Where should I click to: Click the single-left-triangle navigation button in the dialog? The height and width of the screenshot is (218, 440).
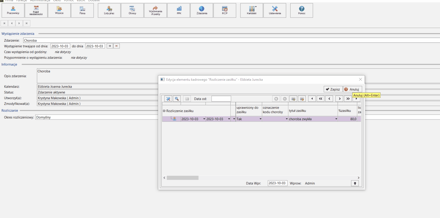click(x=312, y=99)
